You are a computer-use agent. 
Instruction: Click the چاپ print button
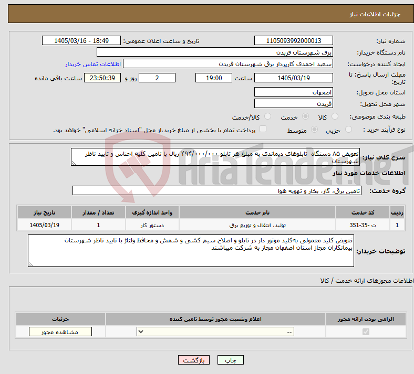231,360
